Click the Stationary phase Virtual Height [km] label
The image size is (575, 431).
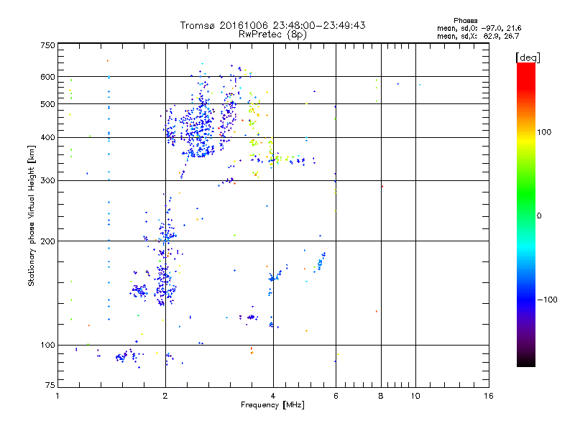[x=32, y=215]
